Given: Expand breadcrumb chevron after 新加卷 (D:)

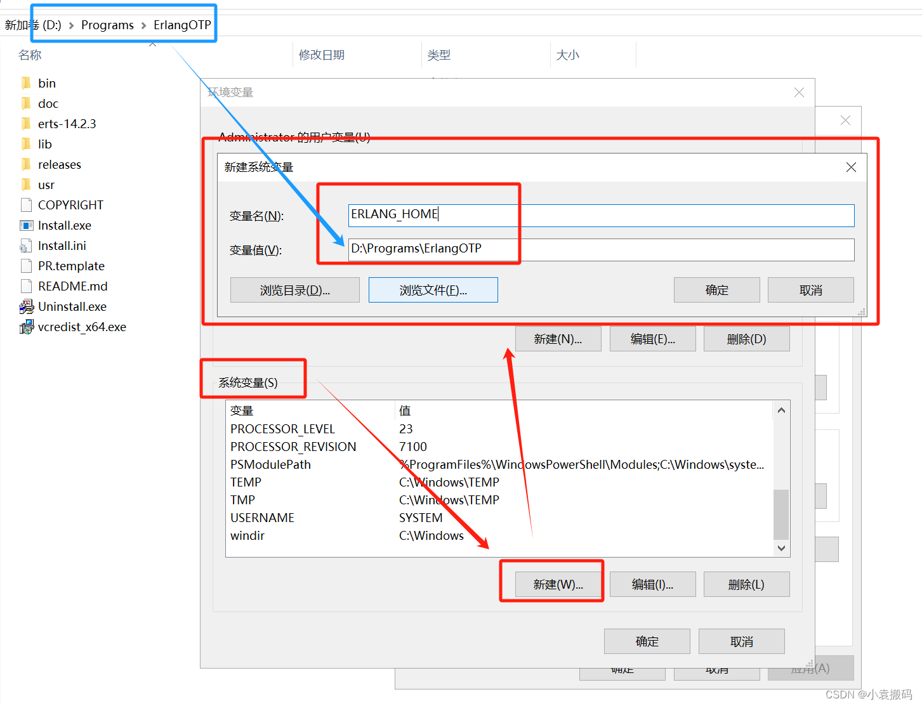Looking at the screenshot, I should [71, 25].
